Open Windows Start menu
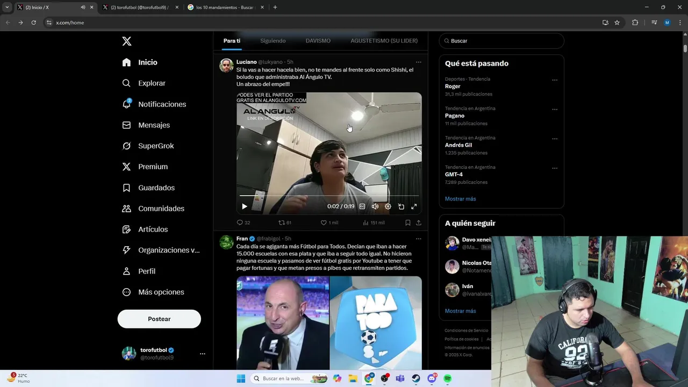The height and width of the screenshot is (387, 688). tap(241, 378)
